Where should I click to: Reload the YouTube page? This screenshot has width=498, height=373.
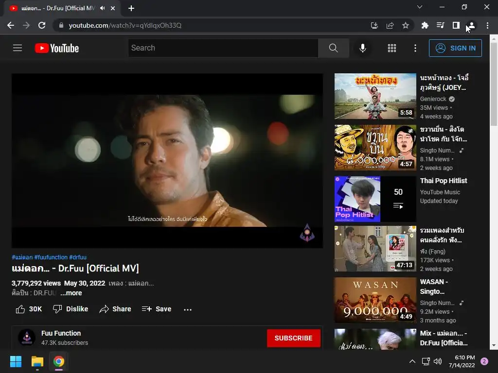pyautogui.click(x=42, y=25)
